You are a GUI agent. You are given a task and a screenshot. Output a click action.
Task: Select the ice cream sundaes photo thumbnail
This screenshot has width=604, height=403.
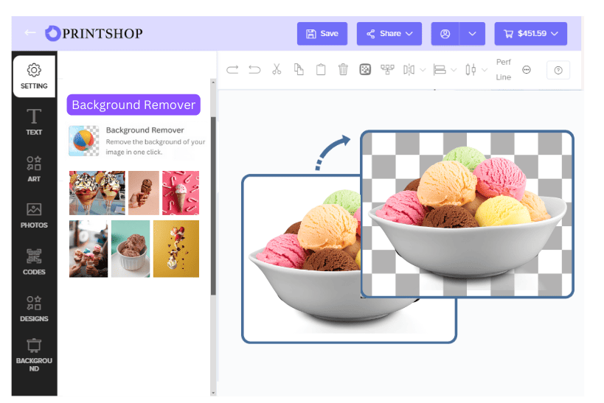[x=97, y=193]
